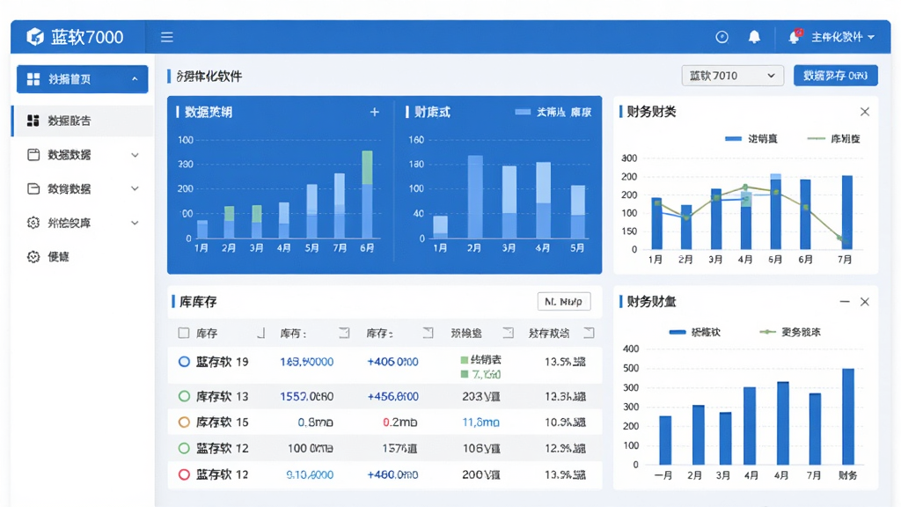Image resolution: width=901 pixels, height=507 pixels.
Task: Open the user account menu arrow in the top bar
Action: click(871, 37)
